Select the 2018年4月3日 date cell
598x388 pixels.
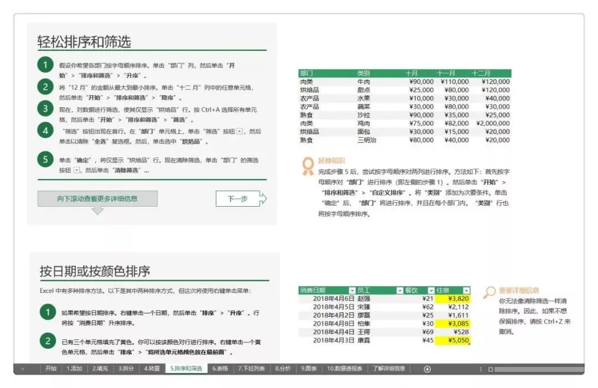327,340
